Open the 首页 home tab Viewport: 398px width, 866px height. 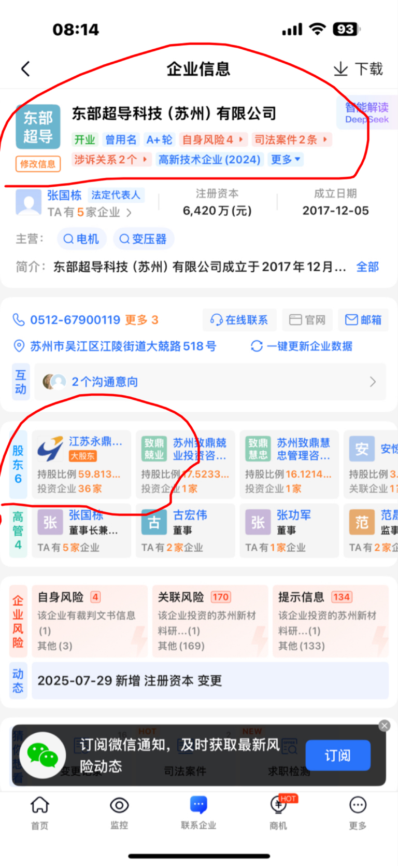coord(40,813)
